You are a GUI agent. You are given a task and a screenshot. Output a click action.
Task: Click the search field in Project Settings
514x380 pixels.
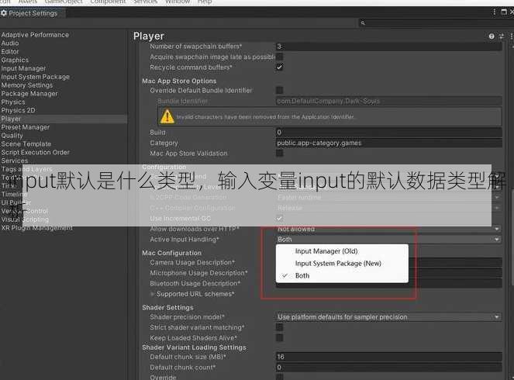tap(436, 23)
